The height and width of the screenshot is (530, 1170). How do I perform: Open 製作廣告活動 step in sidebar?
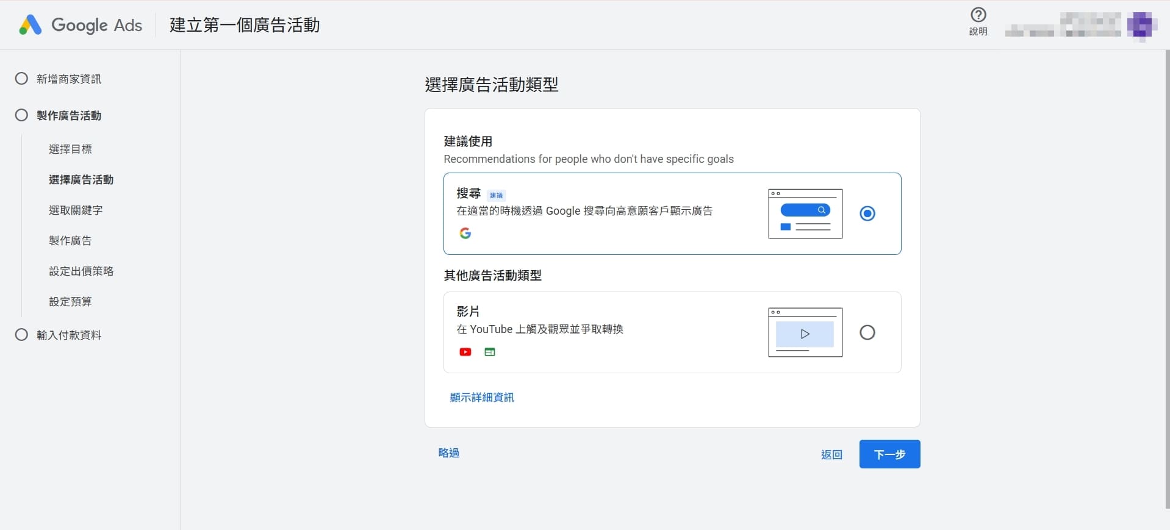[x=69, y=115]
